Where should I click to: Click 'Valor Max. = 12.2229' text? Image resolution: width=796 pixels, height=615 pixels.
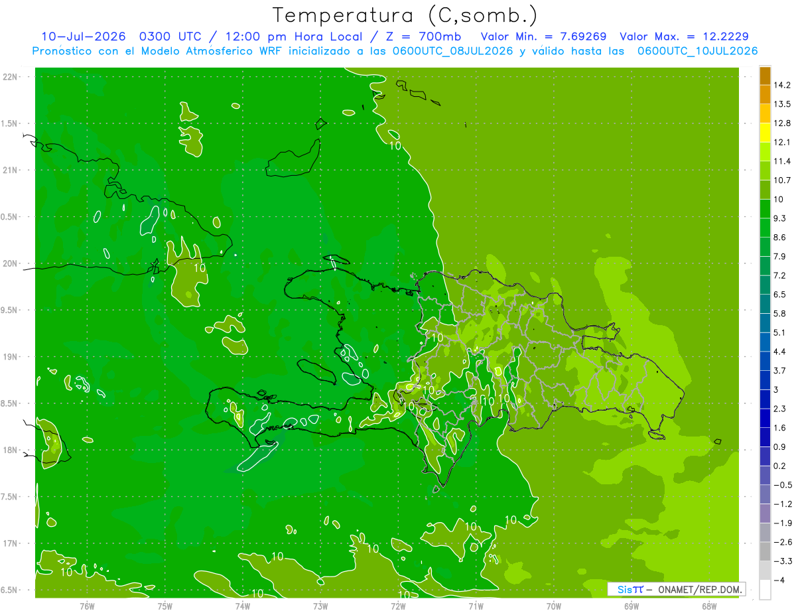[x=685, y=36]
